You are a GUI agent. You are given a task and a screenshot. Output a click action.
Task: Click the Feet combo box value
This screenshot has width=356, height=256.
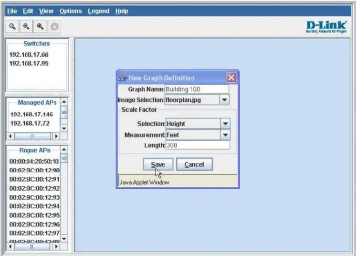click(x=193, y=135)
